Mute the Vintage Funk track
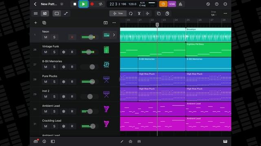 (46, 52)
